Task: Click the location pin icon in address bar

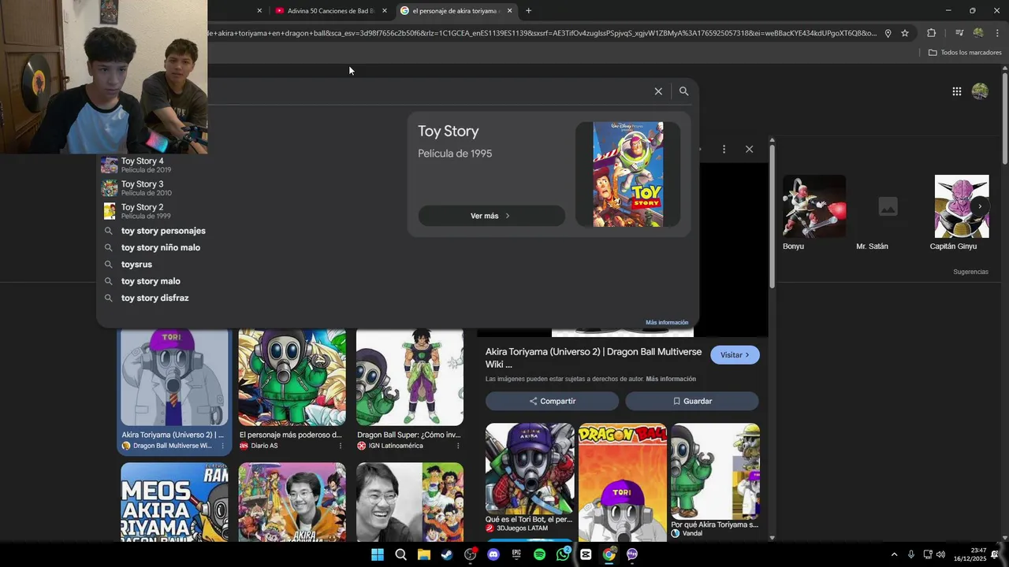Action: point(888,33)
